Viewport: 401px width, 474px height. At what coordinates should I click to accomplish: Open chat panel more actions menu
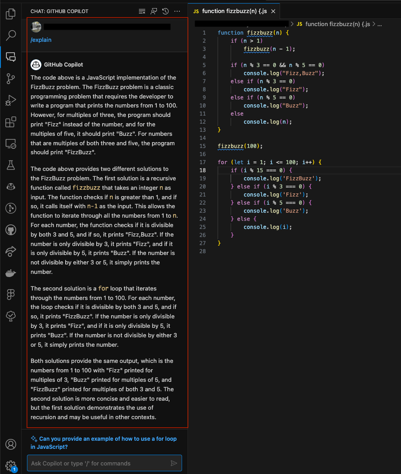pos(177,12)
